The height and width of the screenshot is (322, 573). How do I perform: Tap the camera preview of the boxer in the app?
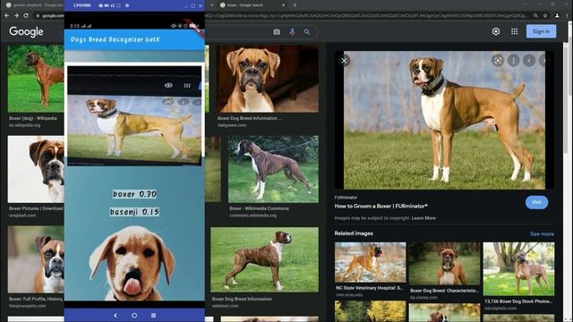click(134, 115)
